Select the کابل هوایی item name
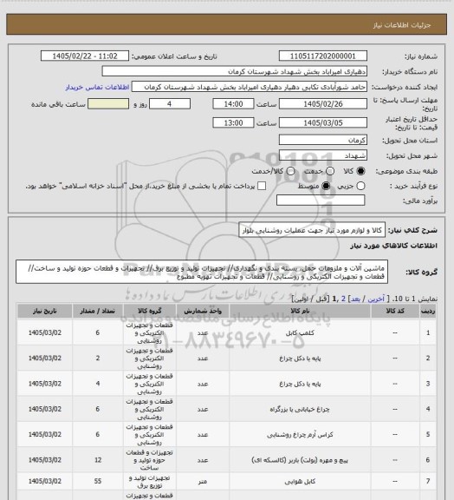The height and width of the screenshot is (500, 454). 300,481
